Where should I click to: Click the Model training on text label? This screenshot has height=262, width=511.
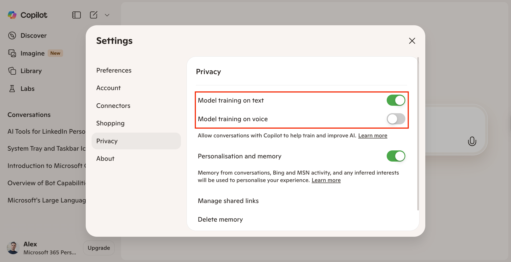(x=230, y=100)
